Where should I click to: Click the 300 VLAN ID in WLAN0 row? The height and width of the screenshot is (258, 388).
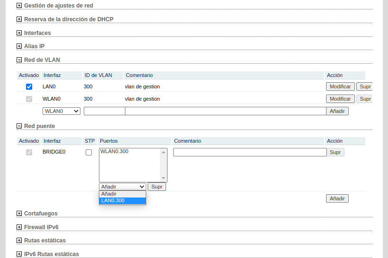pos(88,99)
